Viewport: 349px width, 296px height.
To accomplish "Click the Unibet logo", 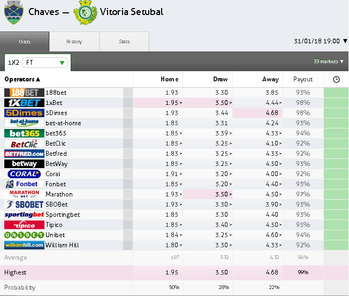I will point(24,235).
